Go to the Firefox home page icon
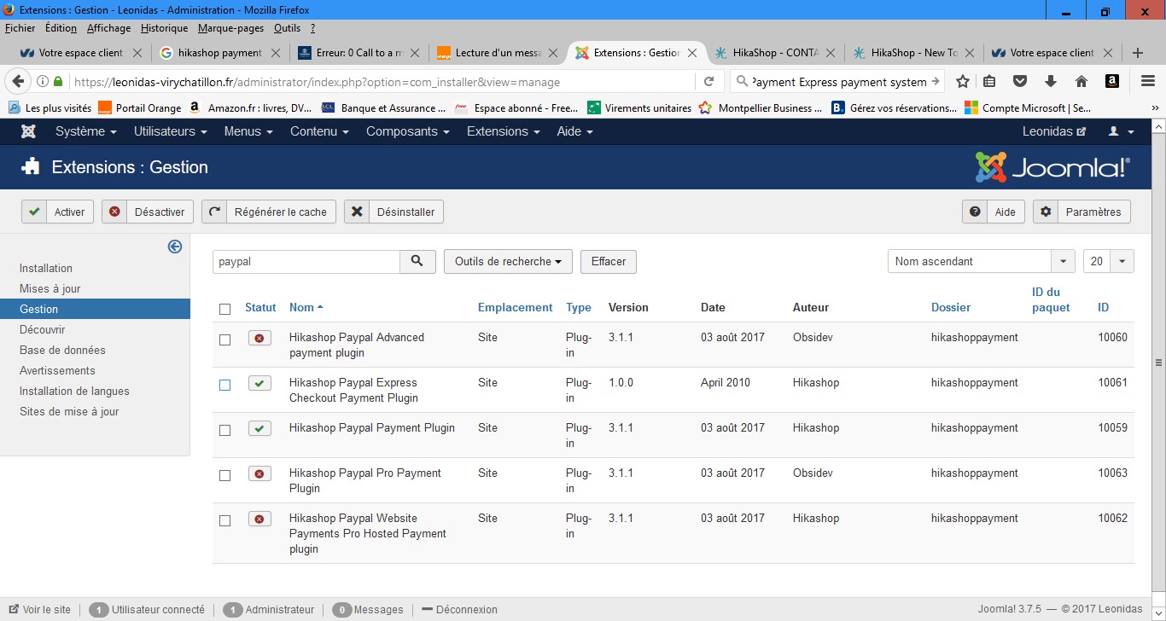The image size is (1166, 621). 1081,82
